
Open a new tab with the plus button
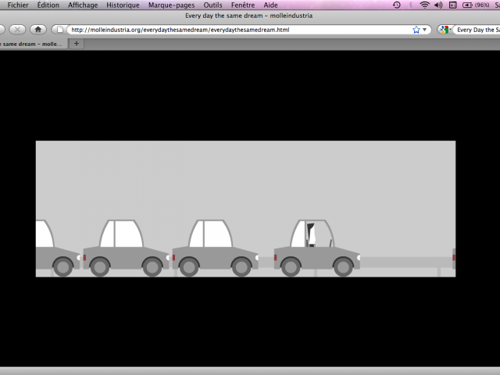(77, 44)
